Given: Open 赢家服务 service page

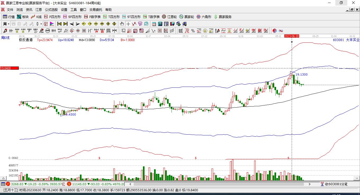Looking at the screenshot, I should click(223, 17).
